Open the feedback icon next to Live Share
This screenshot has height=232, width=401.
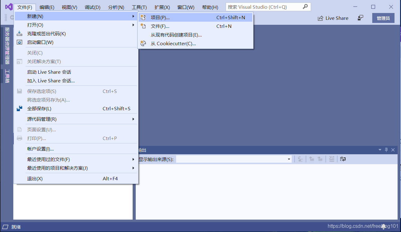pyautogui.click(x=360, y=18)
